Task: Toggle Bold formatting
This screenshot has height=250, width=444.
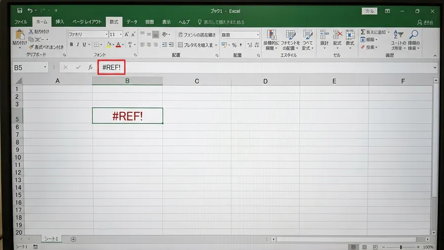Action: point(72,44)
